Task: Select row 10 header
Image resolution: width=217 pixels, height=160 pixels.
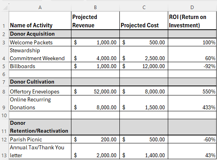Action: coord(4,115)
